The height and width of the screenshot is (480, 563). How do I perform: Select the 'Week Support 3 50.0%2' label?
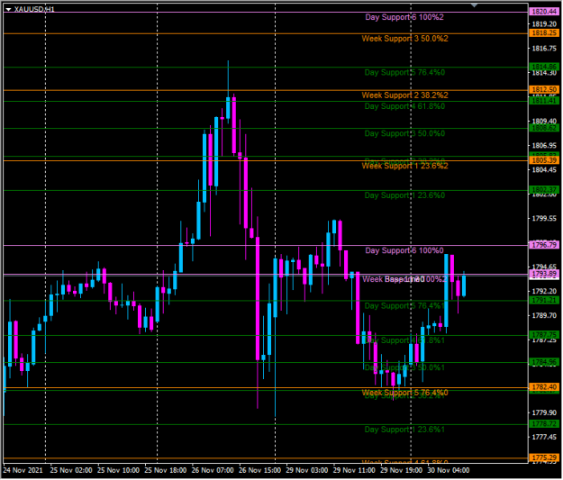pyautogui.click(x=404, y=39)
